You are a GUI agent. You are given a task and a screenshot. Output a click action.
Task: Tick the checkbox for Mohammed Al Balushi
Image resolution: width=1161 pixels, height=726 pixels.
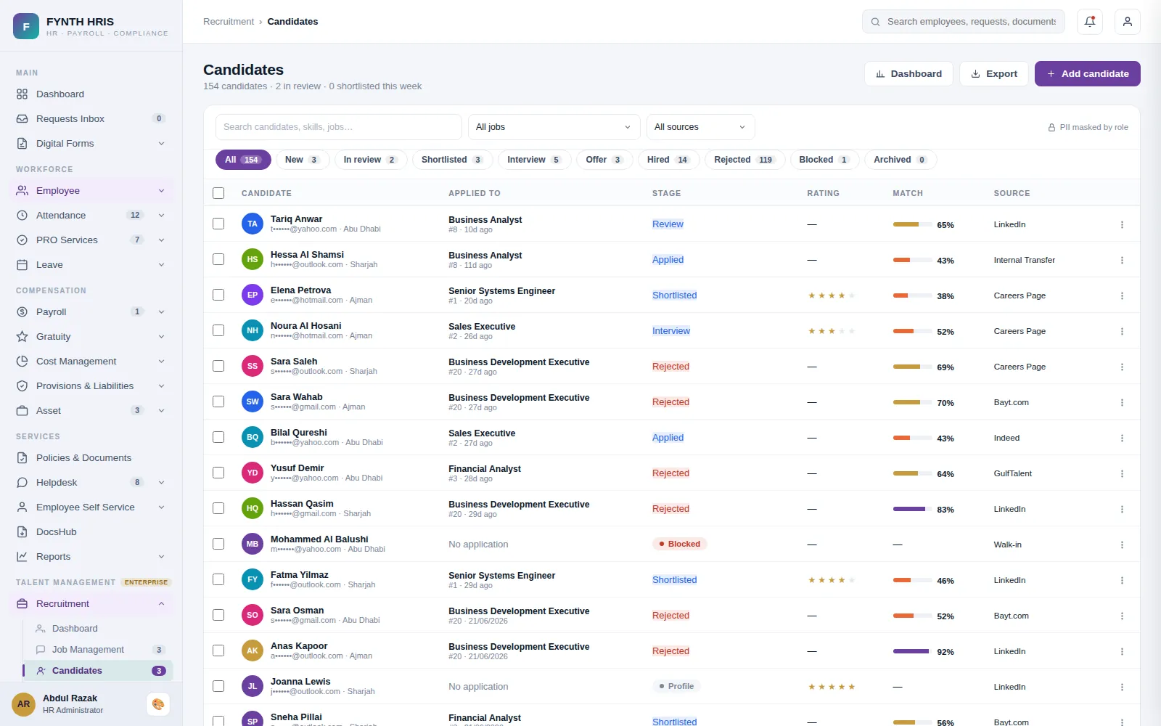pyautogui.click(x=218, y=544)
